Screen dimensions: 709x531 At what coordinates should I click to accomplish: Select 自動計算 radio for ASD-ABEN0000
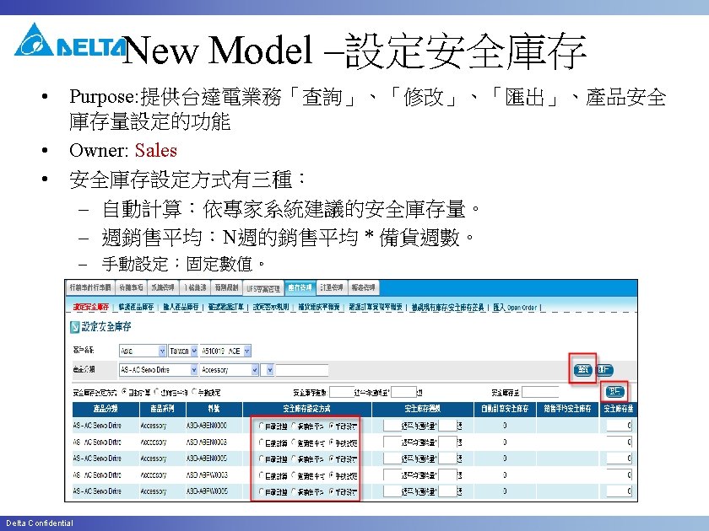262,426
